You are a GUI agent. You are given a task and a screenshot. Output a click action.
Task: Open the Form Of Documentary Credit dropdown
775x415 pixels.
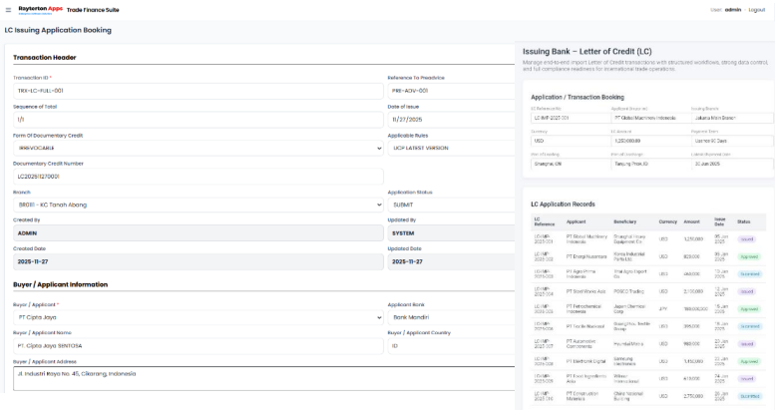pos(198,148)
